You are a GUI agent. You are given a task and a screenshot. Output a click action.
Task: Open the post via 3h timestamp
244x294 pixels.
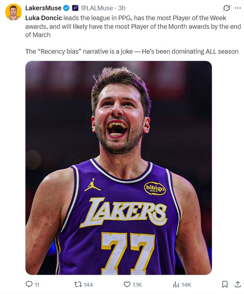click(122, 8)
